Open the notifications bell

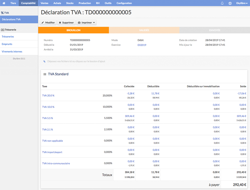tap(222, 3)
